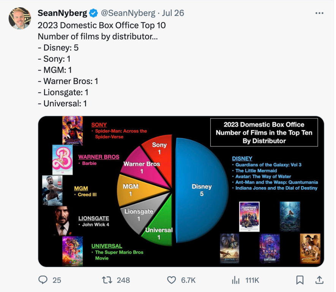Select the Barbie movie poster

click(62, 160)
